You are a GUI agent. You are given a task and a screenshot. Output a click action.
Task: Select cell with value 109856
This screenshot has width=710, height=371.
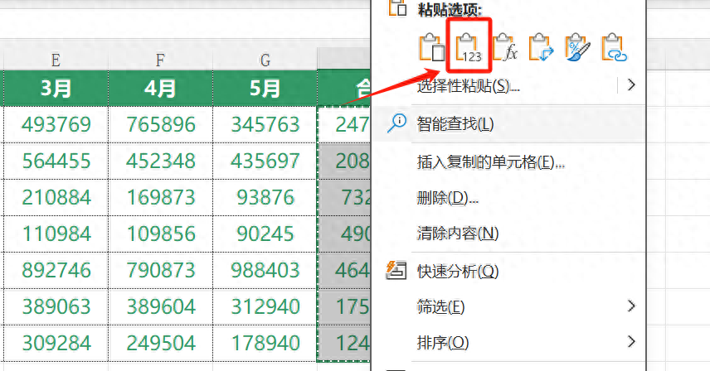160,234
